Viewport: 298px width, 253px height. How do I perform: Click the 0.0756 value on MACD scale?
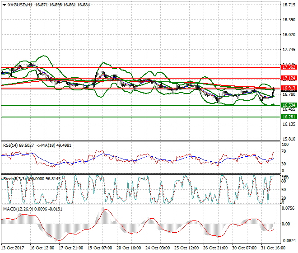288,208
